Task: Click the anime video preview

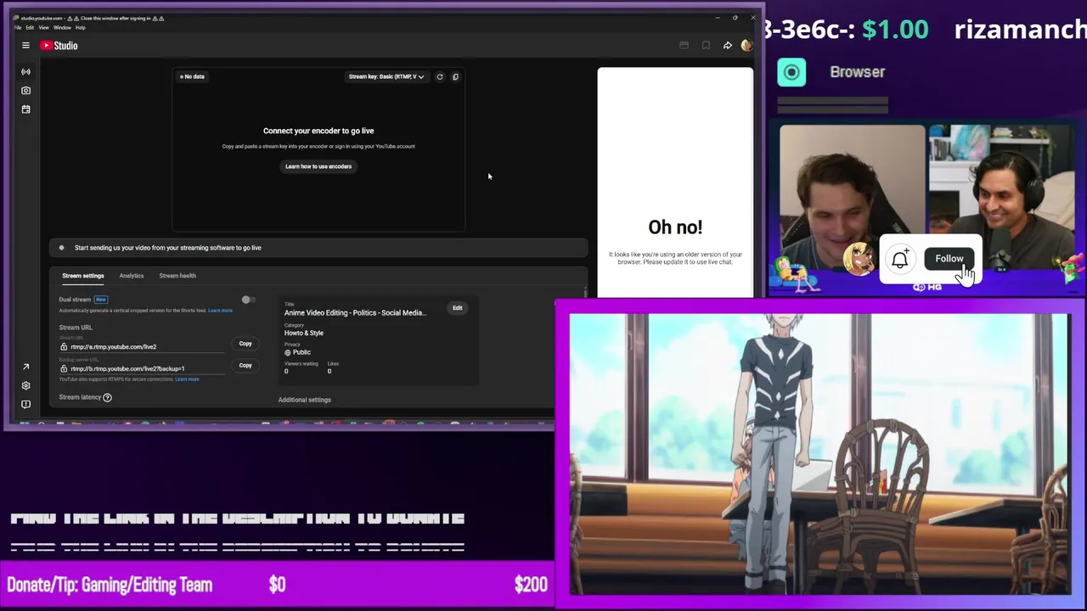Action: point(819,454)
